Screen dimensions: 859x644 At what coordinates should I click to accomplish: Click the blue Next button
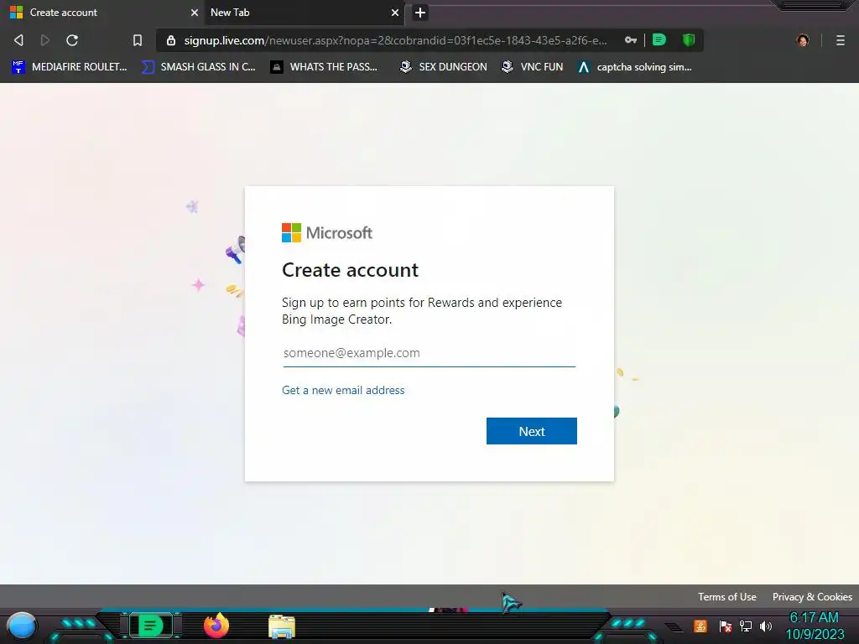coord(531,431)
